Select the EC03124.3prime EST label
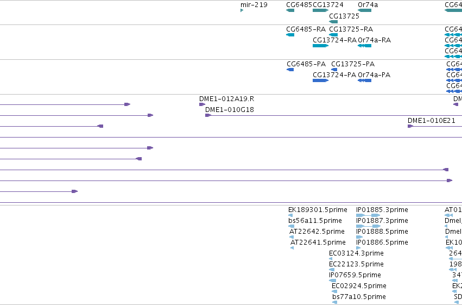The image size is (462, 305). pyautogui.click(x=356, y=253)
